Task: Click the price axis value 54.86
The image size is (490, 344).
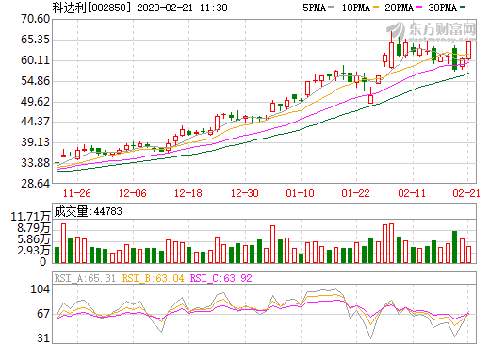Action: tap(36, 81)
